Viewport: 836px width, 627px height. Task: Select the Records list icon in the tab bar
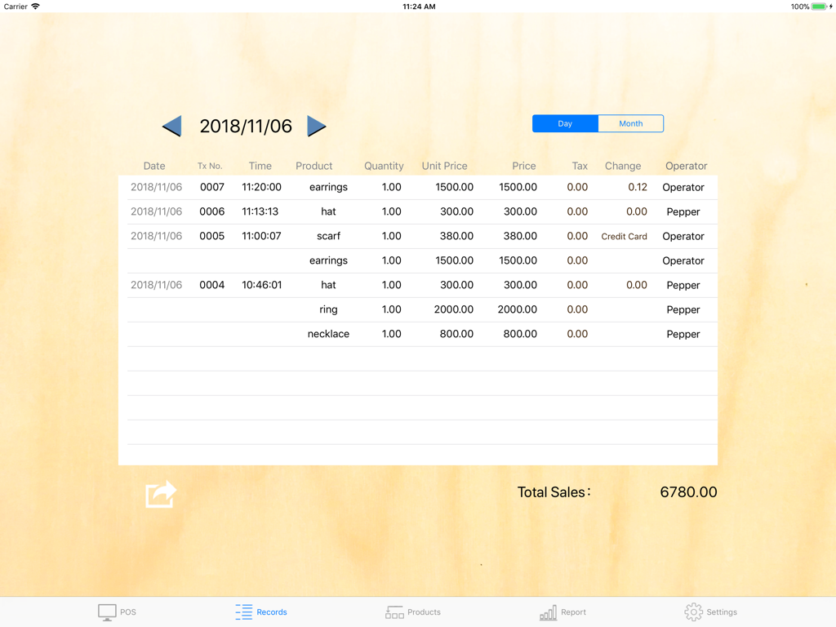(x=242, y=611)
